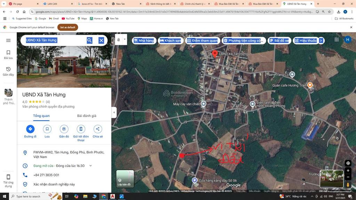The image size is (356, 200).
Task: Clear the search box with X
Action: coord(101,40)
